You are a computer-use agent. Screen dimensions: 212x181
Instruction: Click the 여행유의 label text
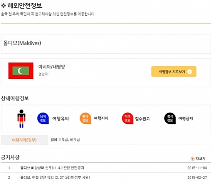tap(61, 119)
